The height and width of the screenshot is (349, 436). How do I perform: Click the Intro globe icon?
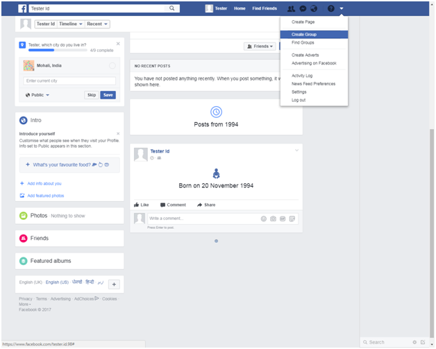[x=24, y=120]
